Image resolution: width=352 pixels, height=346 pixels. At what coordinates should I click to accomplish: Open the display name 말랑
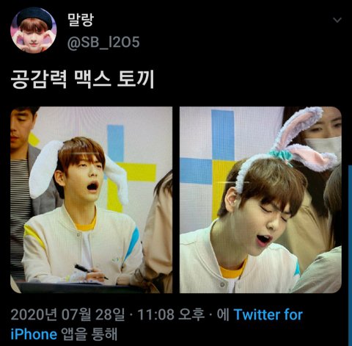81,20
